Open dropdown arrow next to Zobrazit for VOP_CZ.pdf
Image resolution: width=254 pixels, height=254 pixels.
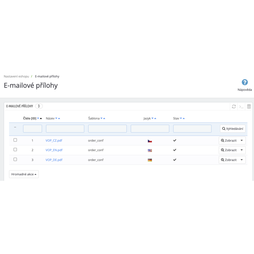[242, 140]
